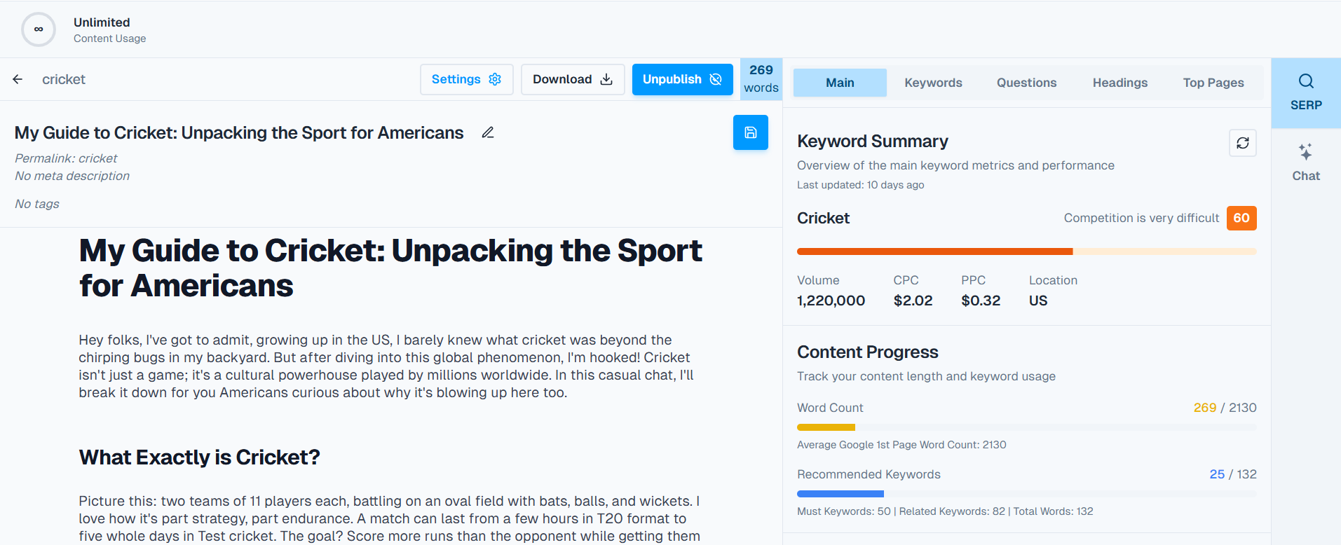The height and width of the screenshot is (545, 1341).
Task: Save the document using the blue floppy disk icon
Action: [750, 132]
